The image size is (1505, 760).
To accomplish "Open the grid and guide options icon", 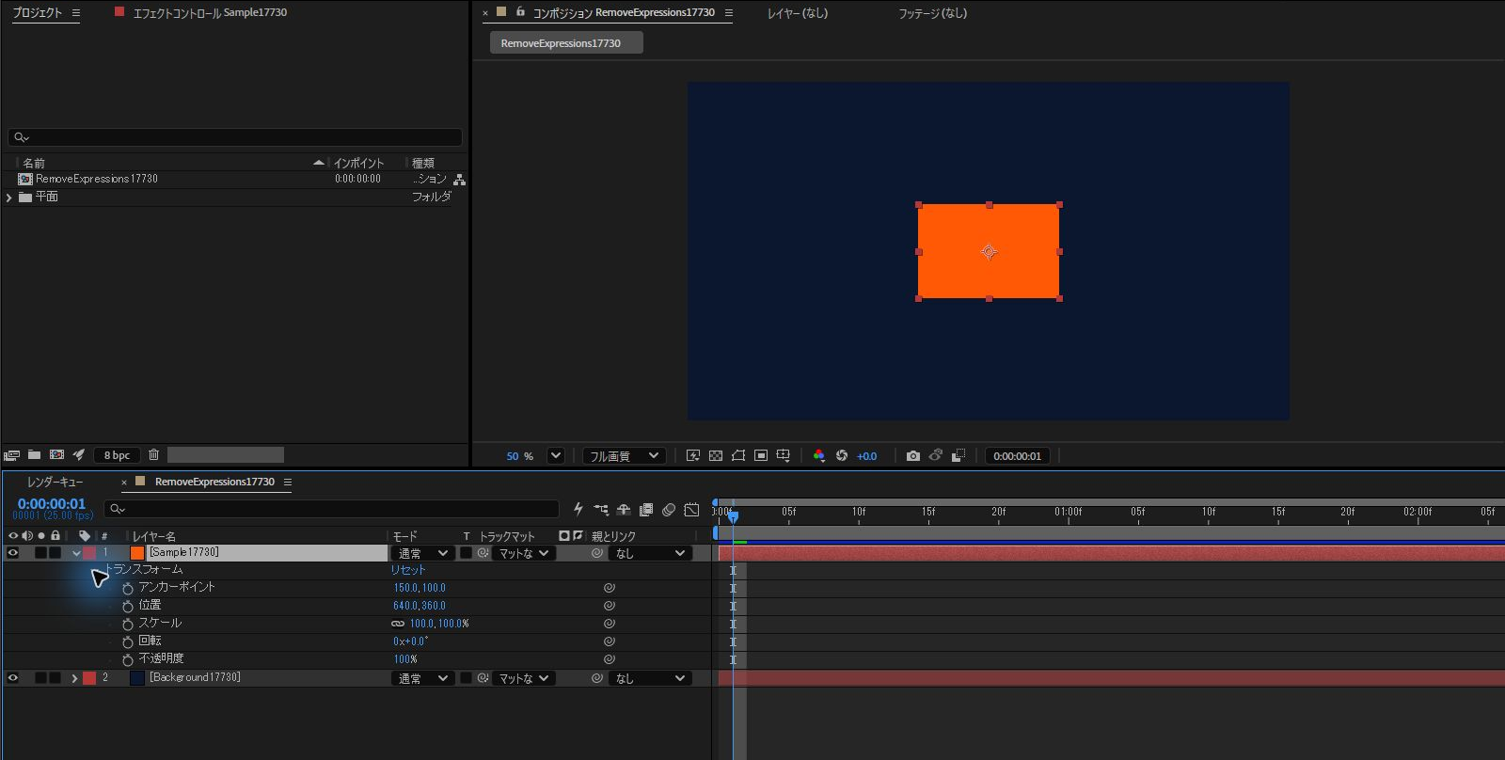I will point(783,455).
